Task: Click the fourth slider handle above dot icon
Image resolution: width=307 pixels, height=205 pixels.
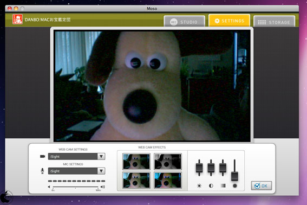Action: tap(234, 176)
